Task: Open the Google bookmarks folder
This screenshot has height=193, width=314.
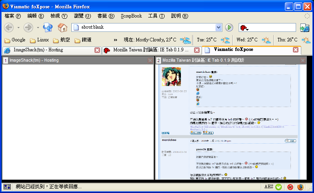Action: [15, 40]
